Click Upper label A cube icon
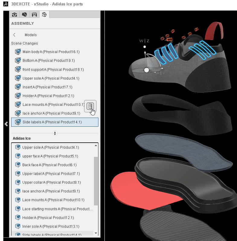This screenshot has height=241, width=237. 18,173
